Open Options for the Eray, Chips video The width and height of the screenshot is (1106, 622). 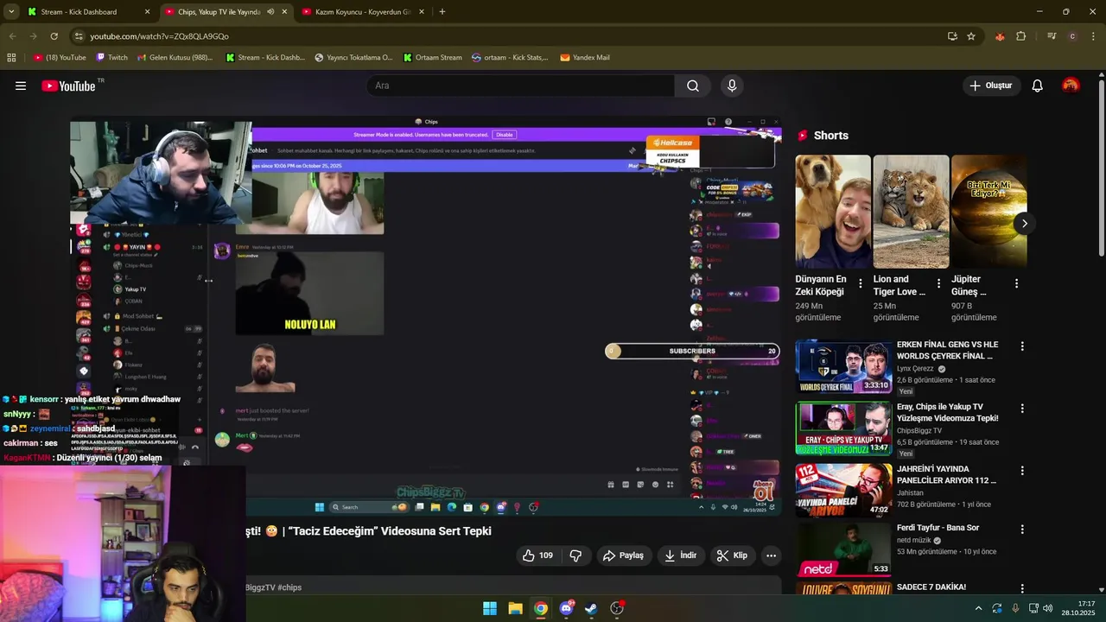point(1022,408)
